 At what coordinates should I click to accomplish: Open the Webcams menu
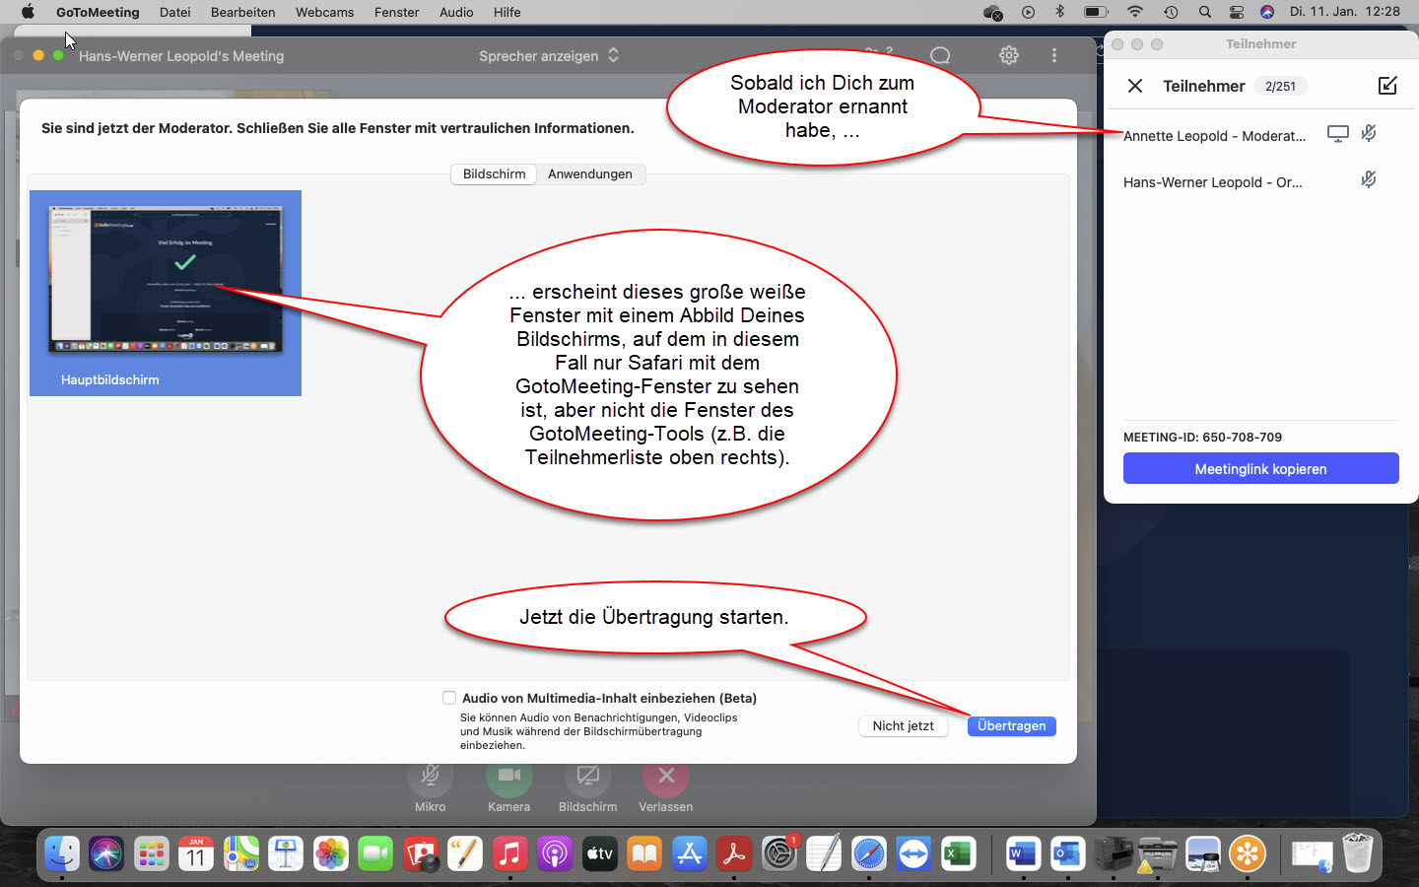pos(324,12)
